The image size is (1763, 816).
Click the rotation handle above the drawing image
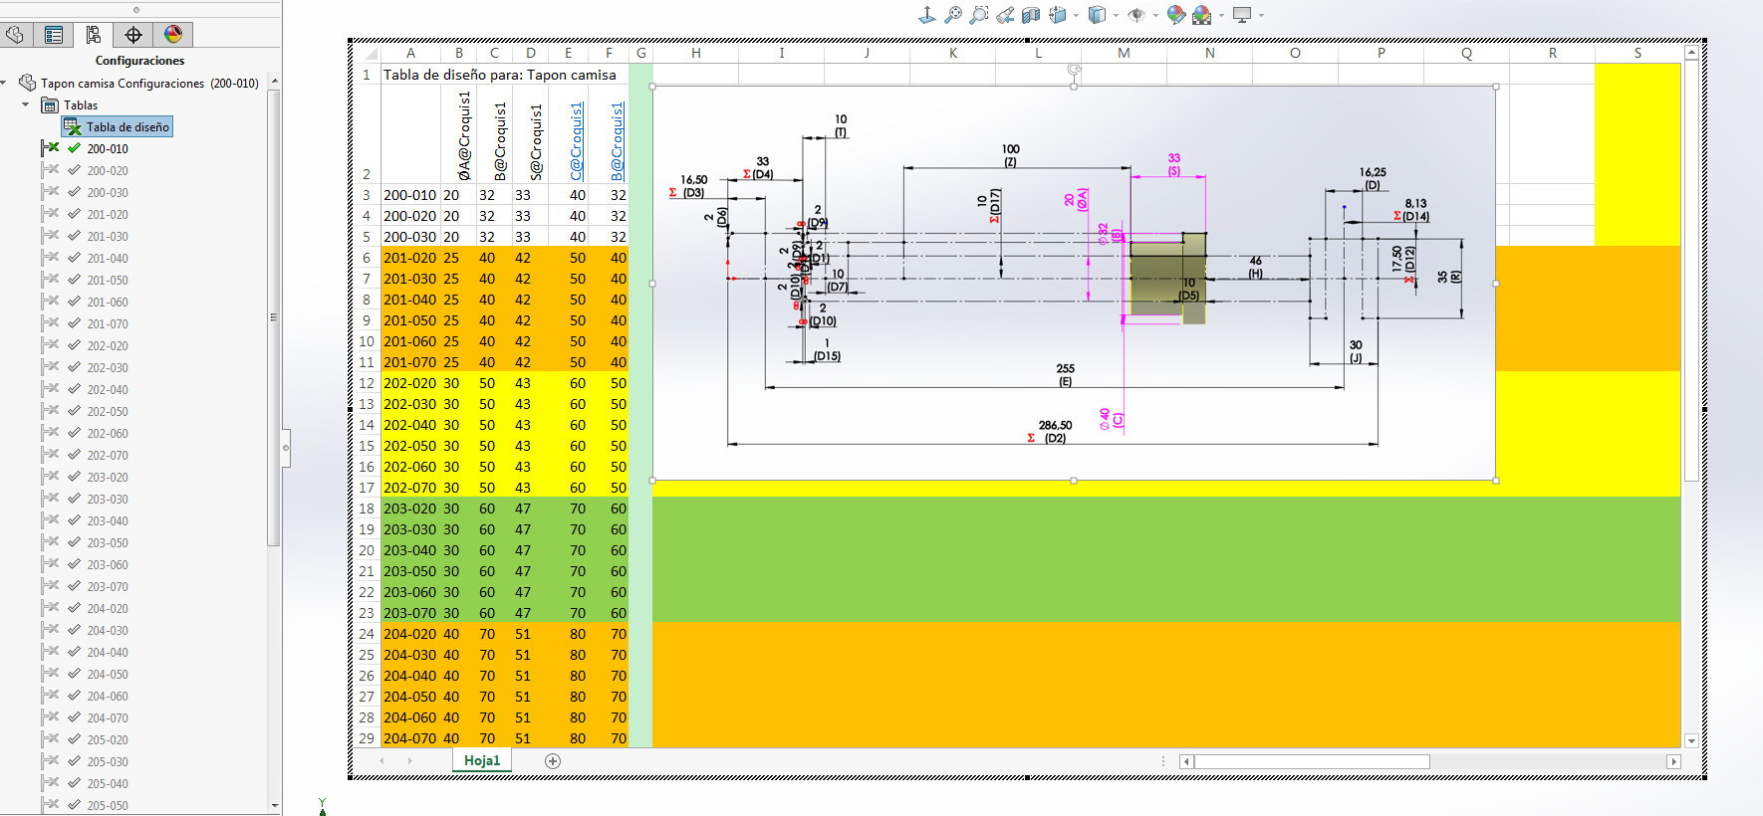pyautogui.click(x=1074, y=69)
